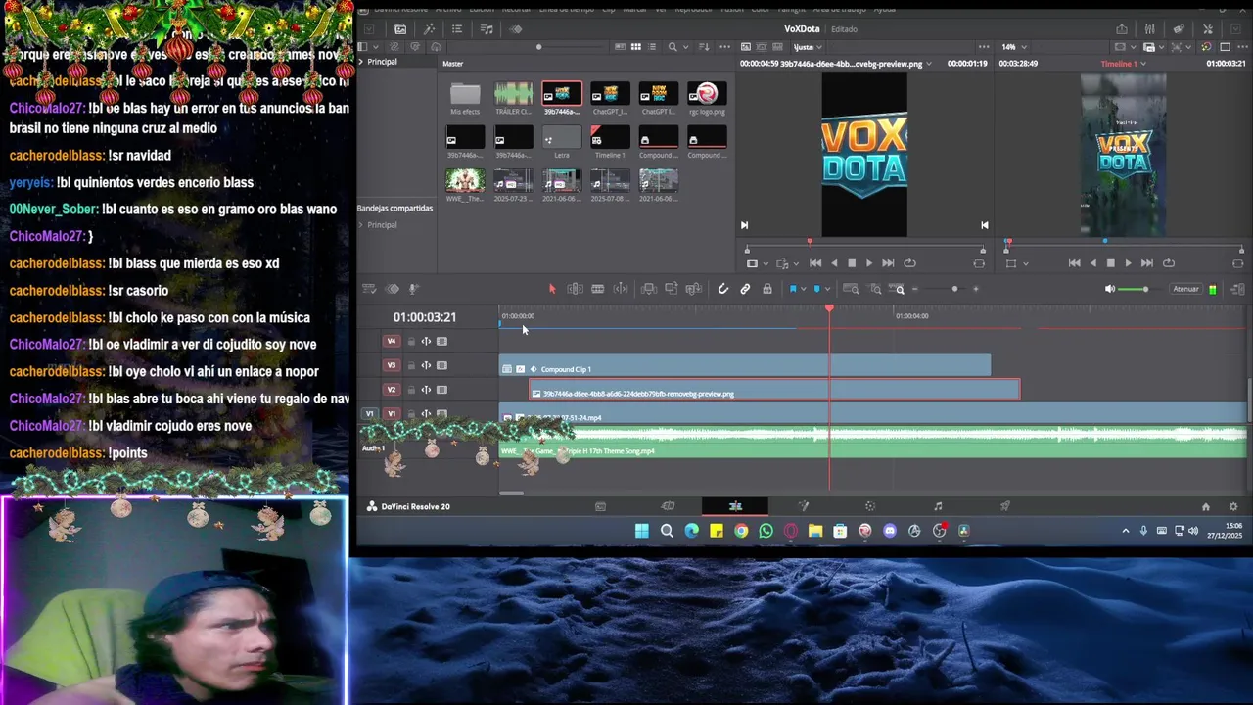Select the V2 track destination label

[392, 390]
